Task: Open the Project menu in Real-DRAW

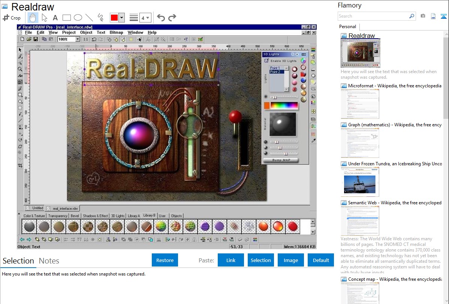Action: point(69,32)
